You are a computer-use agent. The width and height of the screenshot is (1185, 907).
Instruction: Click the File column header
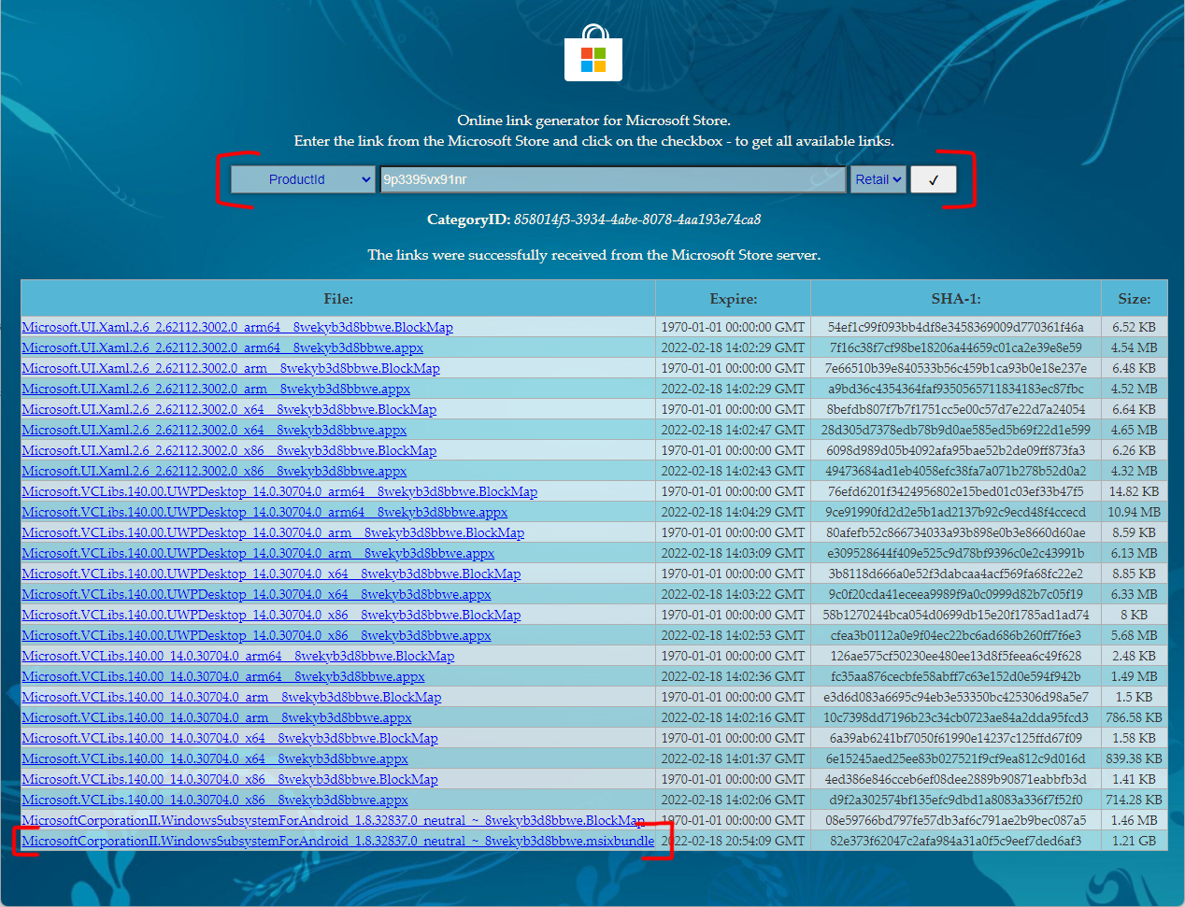[338, 299]
